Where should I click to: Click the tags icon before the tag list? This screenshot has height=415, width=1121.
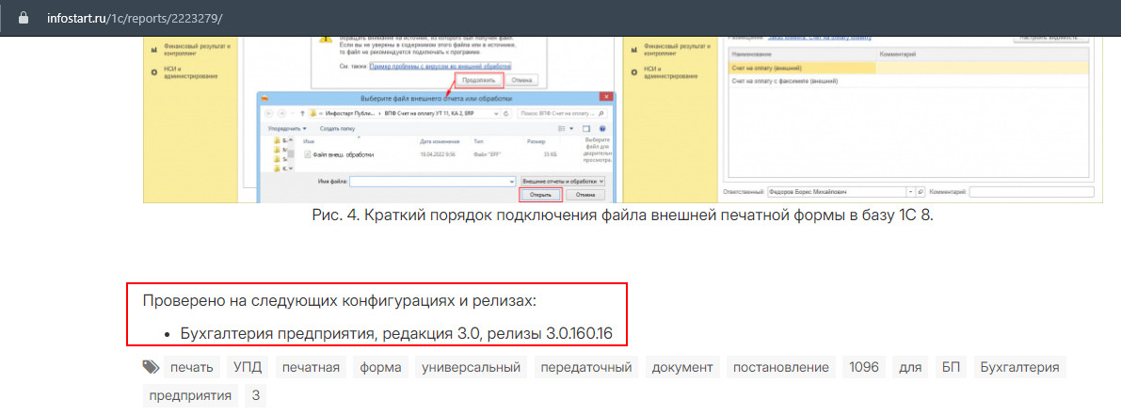point(151,367)
